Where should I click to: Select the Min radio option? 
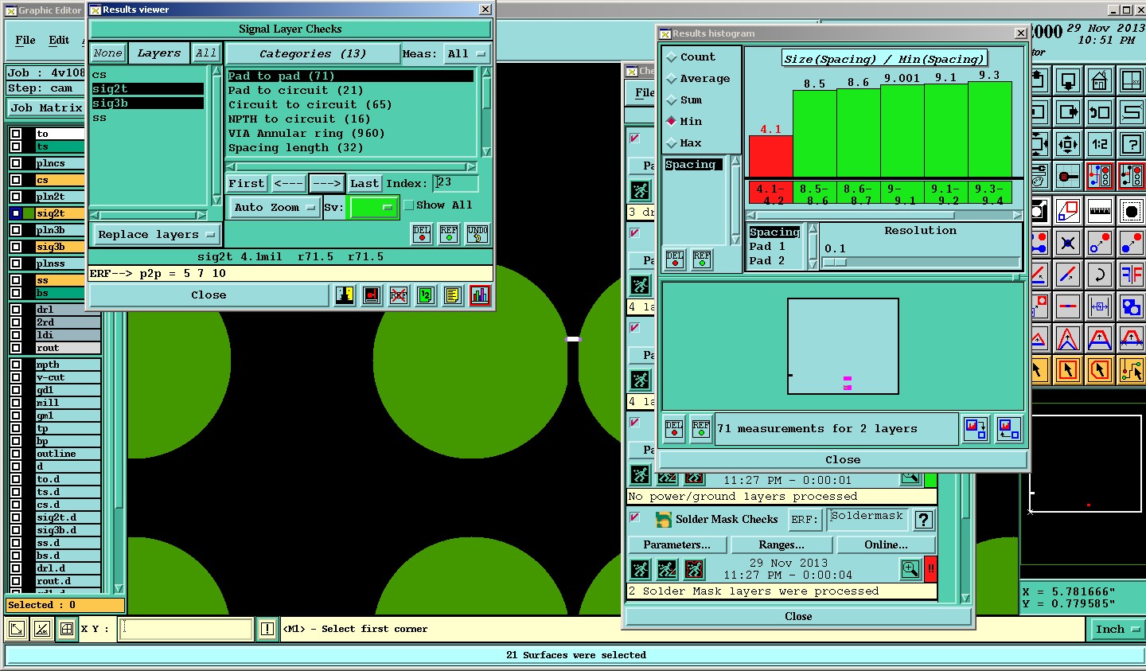(x=684, y=122)
